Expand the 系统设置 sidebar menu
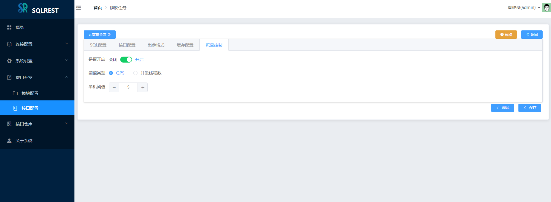 (x=37, y=61)
